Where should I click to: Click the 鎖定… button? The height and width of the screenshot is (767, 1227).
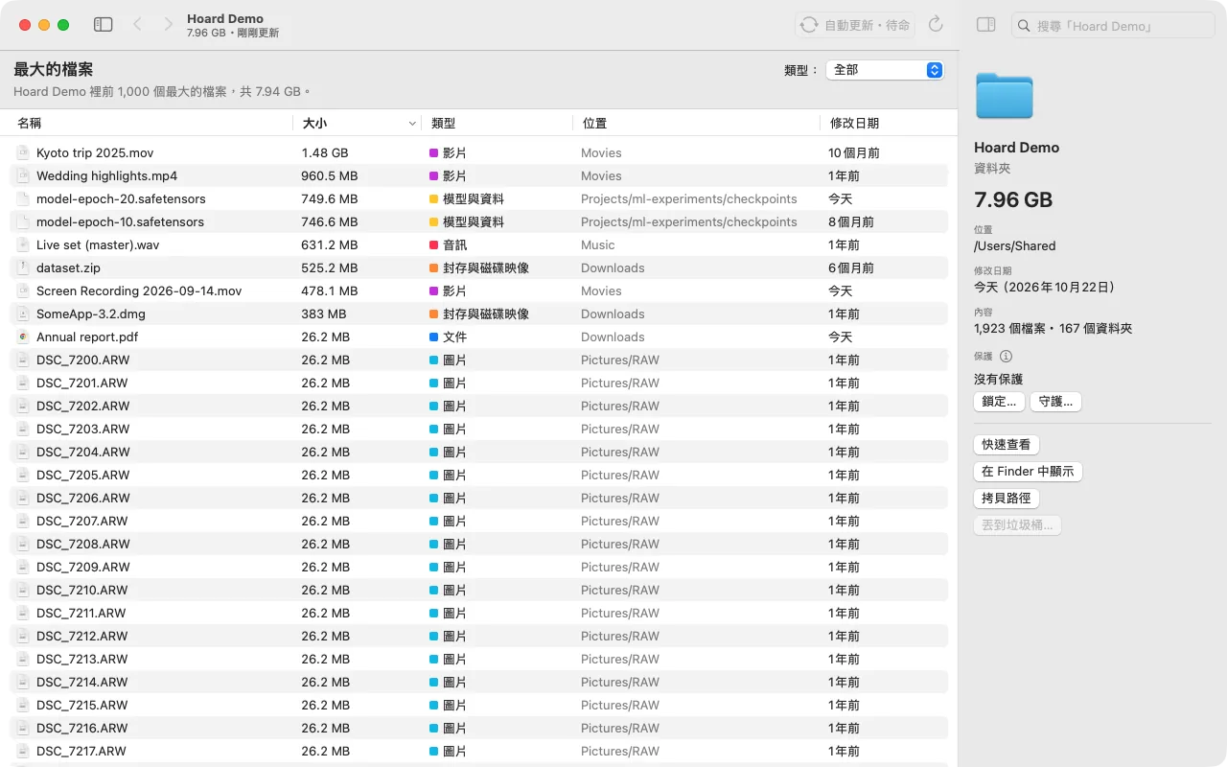coord(999,402)
